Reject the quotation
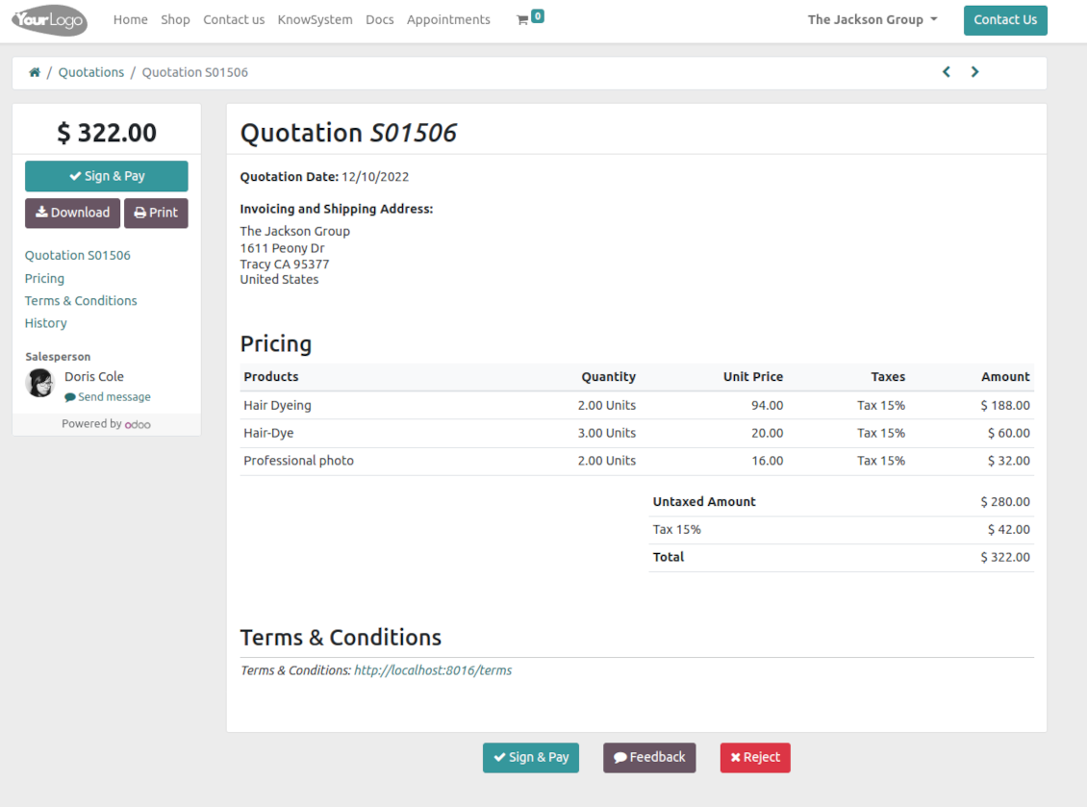Image resolution: width=1087 pixels, height=807 pixels. click(x=754, y=757)
